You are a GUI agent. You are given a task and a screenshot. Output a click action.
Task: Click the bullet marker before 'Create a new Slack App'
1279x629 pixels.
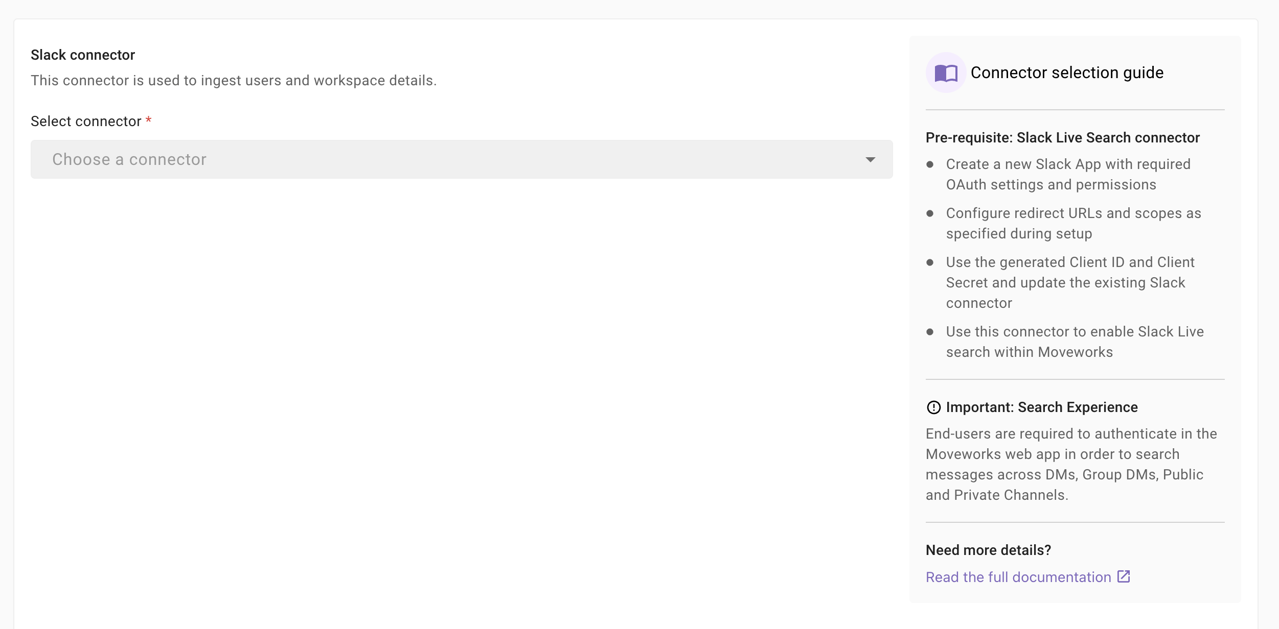[930, 164]
